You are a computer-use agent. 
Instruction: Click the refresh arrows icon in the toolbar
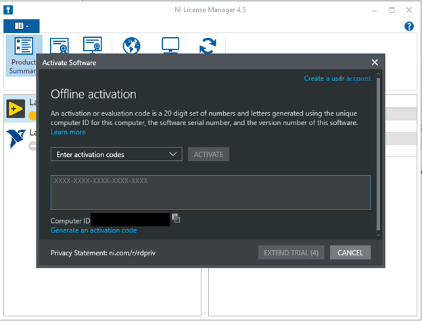click(x=208, y=46)
